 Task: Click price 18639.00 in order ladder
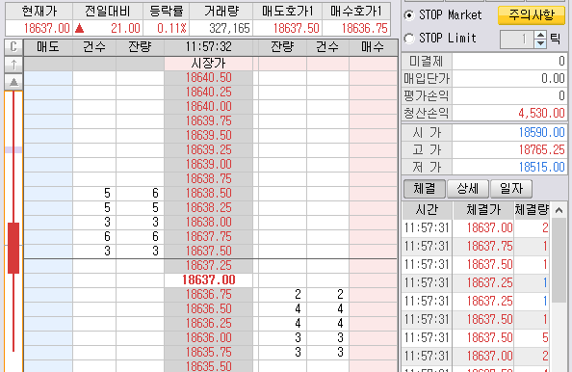tap(208, 164)
